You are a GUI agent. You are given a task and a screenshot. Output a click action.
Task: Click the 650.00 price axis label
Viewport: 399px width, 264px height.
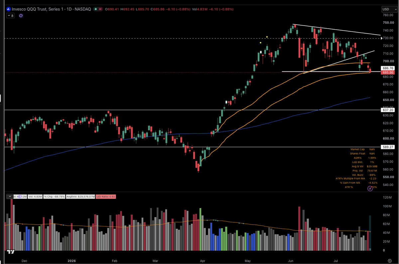[x=388, y=100]
